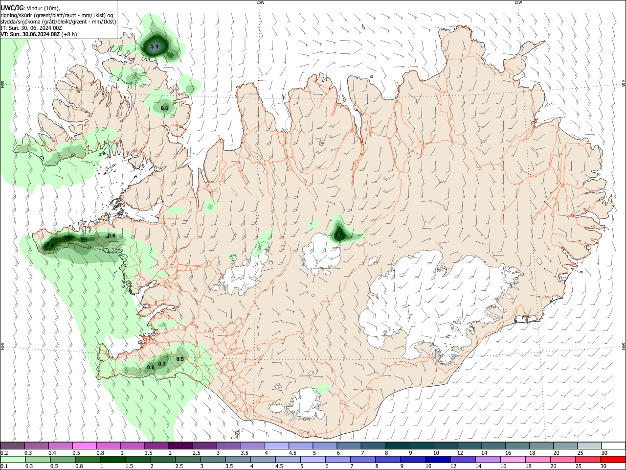Click the 0.7 precipitation value
Screen dimensions: 626x470
[x=162, y=364]
